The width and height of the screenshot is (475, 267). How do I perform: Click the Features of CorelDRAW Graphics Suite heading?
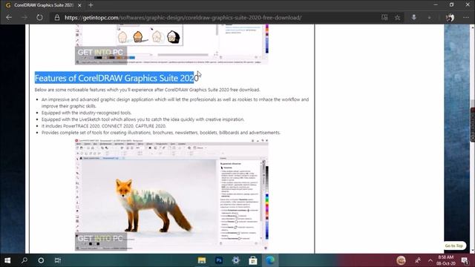click(x=117, y=78)
